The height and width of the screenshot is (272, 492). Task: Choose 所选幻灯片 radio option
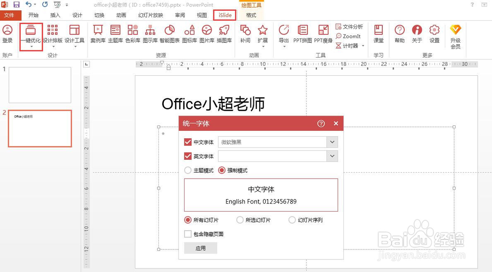pos(240,220)
